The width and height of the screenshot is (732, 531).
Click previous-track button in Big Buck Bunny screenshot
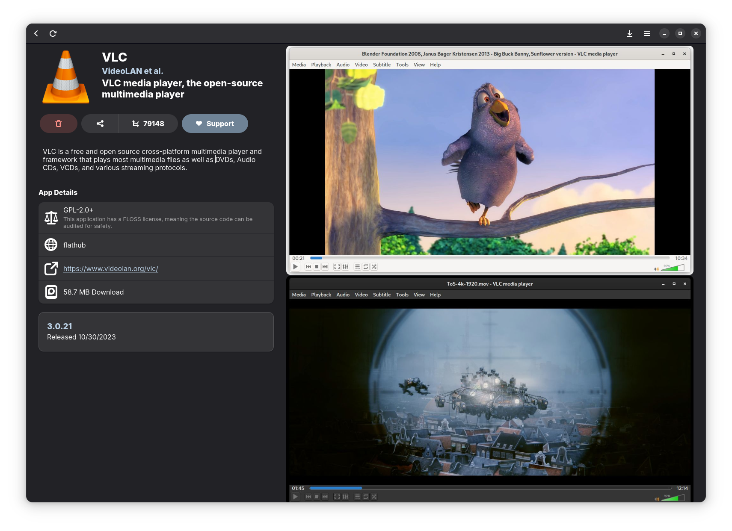pos(308,267)
